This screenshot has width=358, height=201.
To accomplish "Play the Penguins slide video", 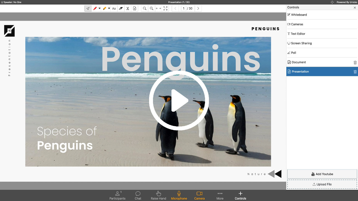I will click(179, 100).
